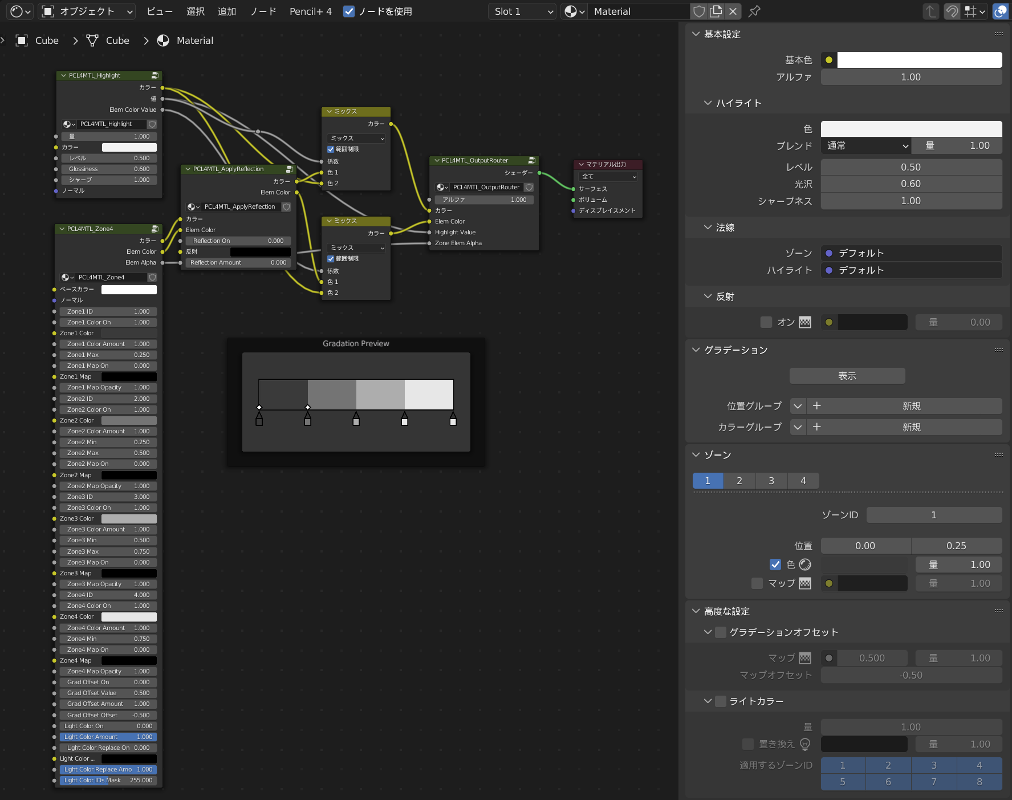The height and width of the screenshot is (800, 1012).
Task: Open the ビュー menu
Action: pos(160,11)
